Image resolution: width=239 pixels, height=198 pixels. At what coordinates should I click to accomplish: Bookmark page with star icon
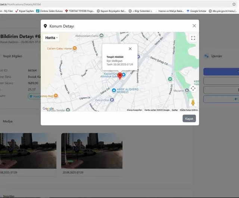click(x=234, y=4)
